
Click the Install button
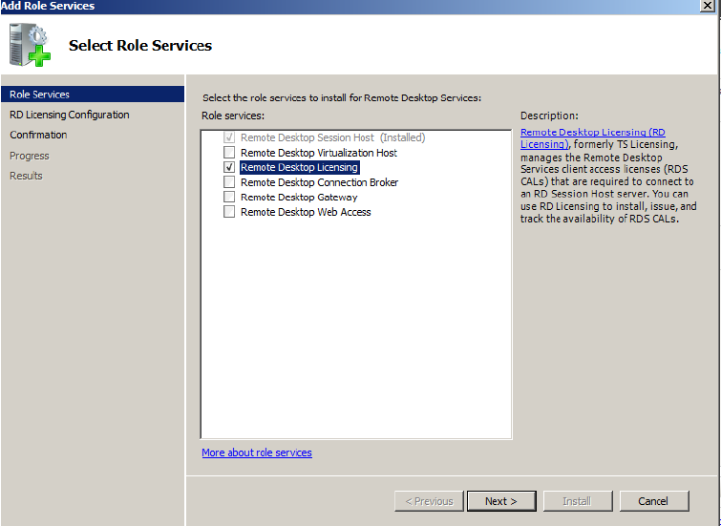click(x=577, y=501)
